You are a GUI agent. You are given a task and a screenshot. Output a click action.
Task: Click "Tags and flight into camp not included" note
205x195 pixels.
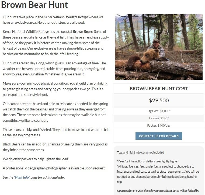140,152
